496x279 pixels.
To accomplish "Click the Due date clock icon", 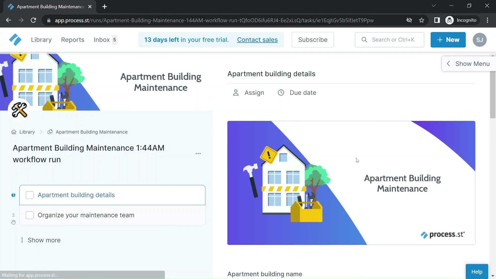I will pos(280,92).
